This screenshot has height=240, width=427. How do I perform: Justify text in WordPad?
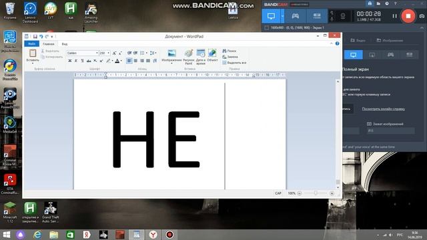point(148,61)
